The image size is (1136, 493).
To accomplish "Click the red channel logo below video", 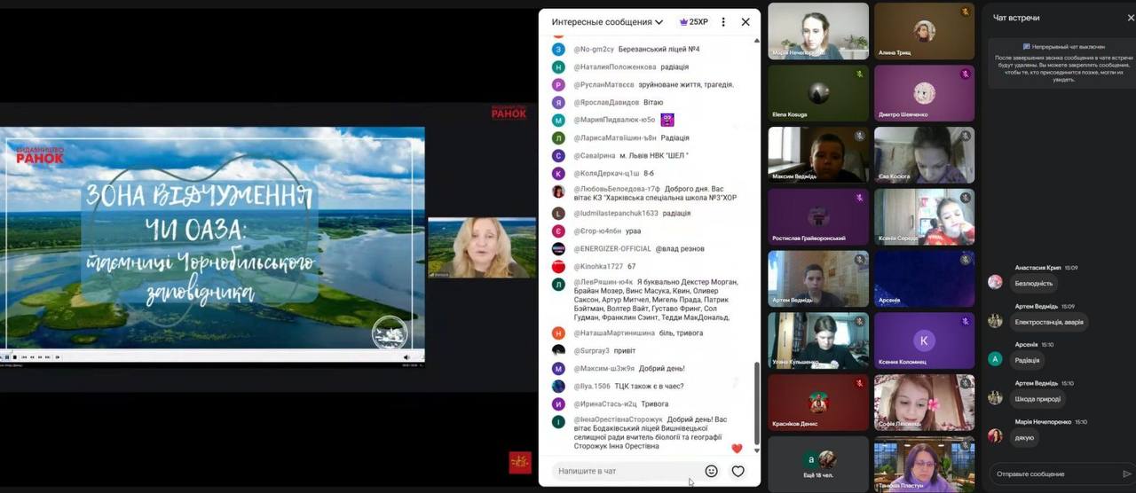I will (x=519, y=462).
